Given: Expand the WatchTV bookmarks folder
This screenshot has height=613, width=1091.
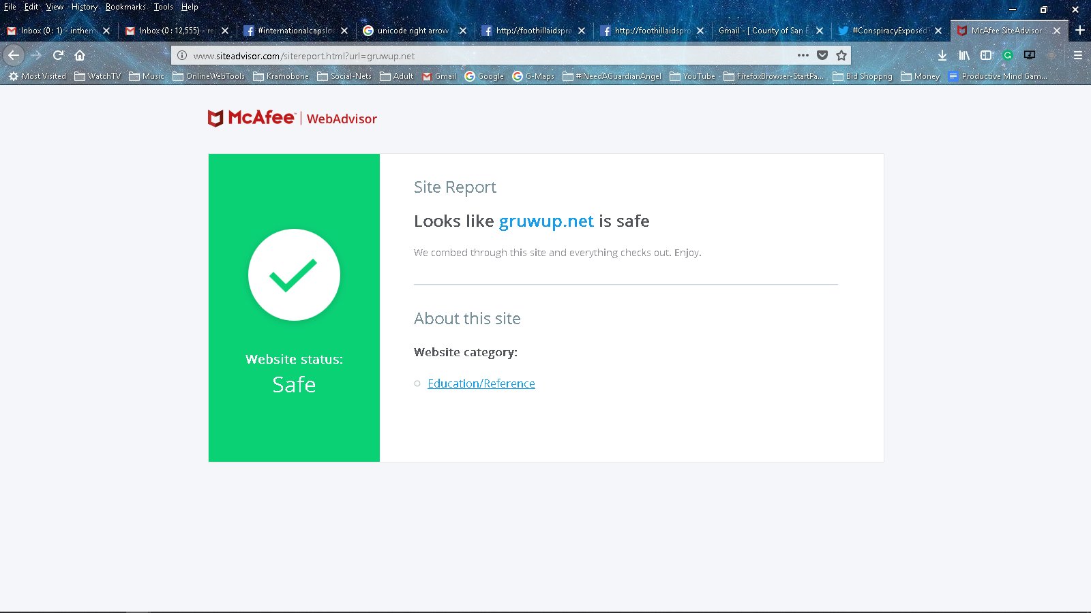Looking at the screenshot, I should [x=98, y=76].
